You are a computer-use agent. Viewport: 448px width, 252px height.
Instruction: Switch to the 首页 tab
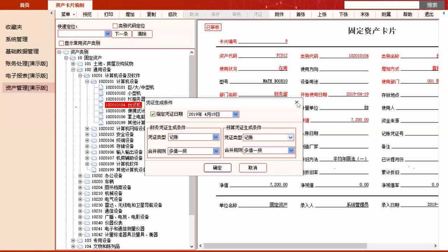24,5
